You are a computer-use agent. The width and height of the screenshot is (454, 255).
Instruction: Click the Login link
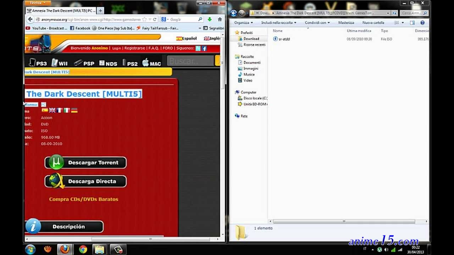[x=116, y=48]
